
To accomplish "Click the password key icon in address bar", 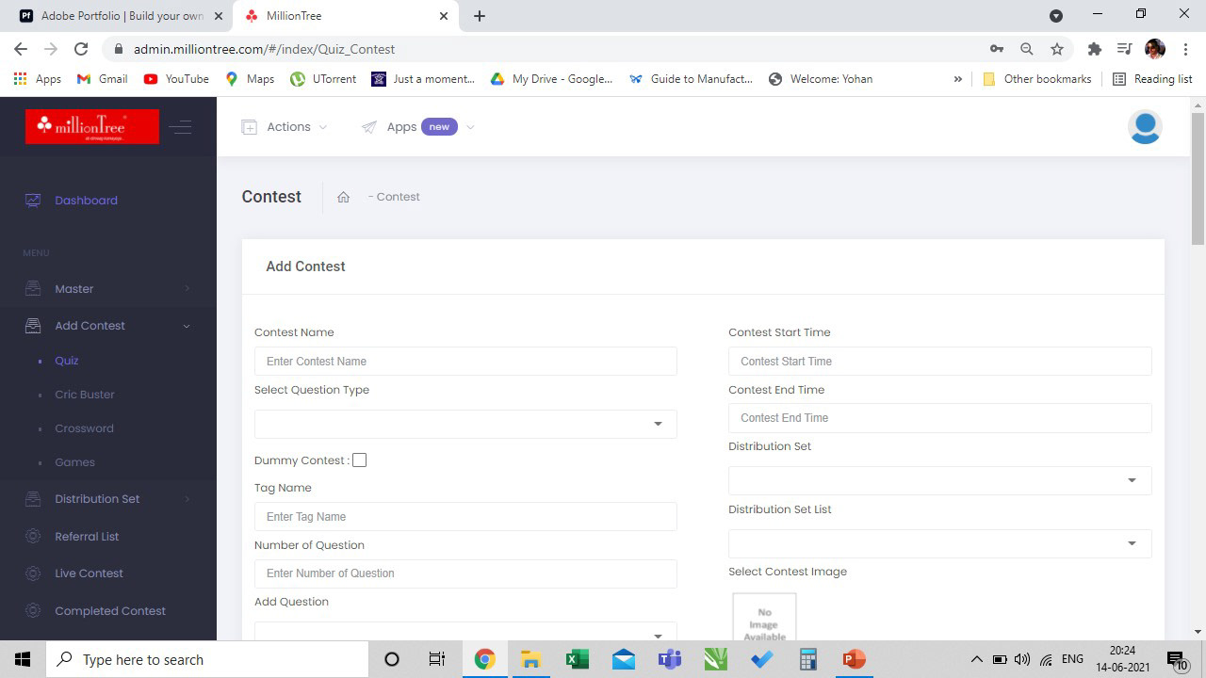I will (996, 49).
